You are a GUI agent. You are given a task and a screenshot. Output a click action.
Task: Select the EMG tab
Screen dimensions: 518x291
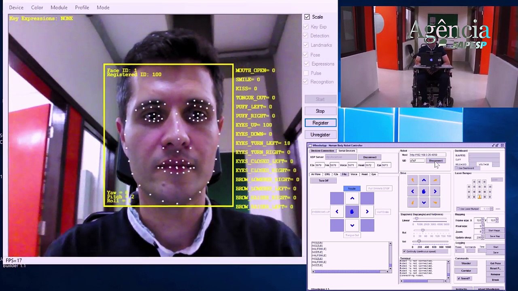[327, 174]
